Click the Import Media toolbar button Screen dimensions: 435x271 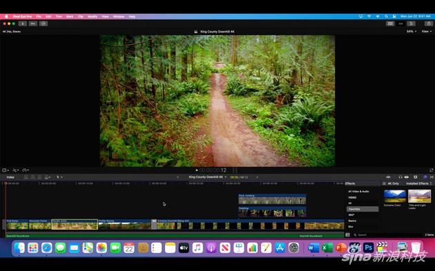coord(23,23)
